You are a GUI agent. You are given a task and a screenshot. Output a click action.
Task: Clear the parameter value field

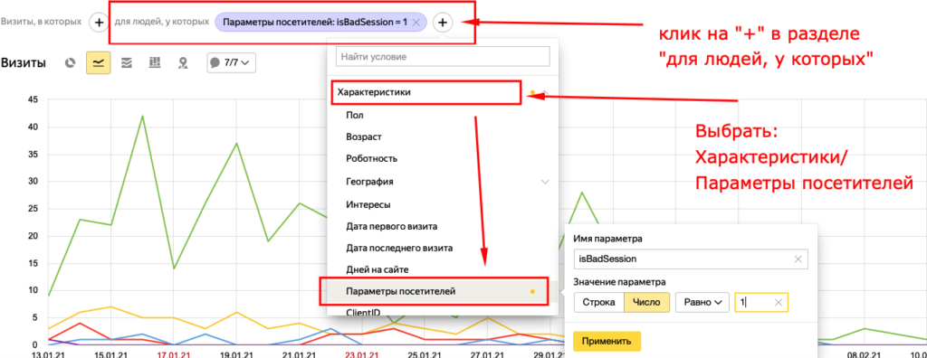coord(779,303)
